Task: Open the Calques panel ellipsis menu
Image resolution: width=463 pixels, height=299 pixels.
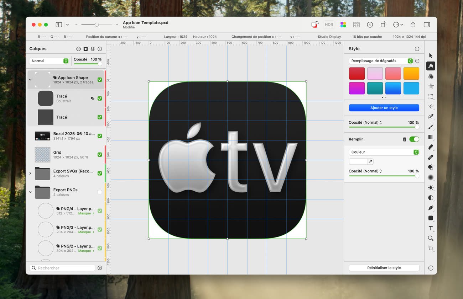Action: 78,49
